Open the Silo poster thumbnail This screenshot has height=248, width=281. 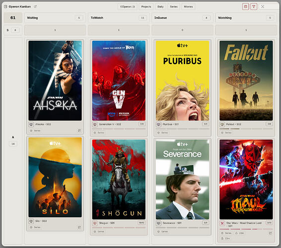55,177
